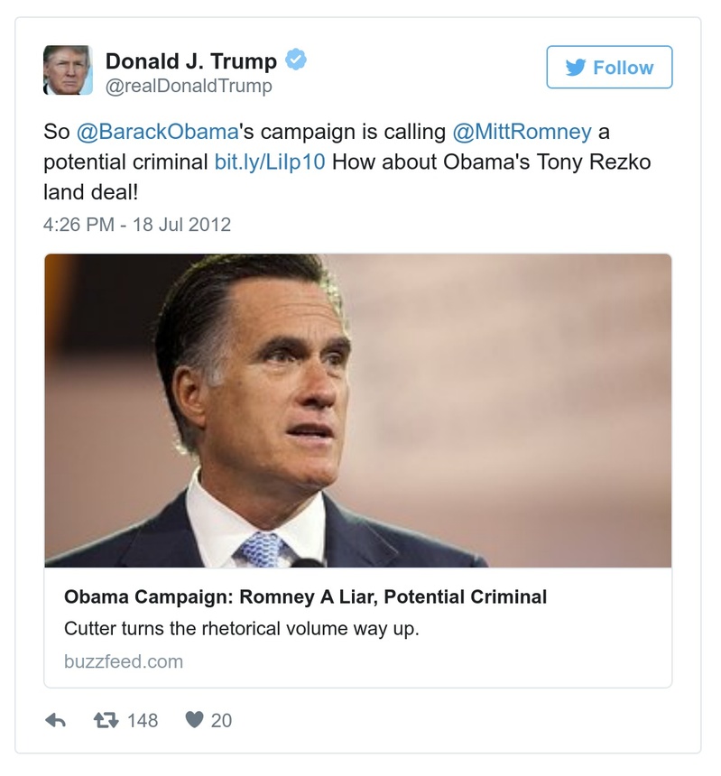Click the Twitter bird inside the Follow button
This screenshot has width=721, height=776.
(x=577, y=68)
